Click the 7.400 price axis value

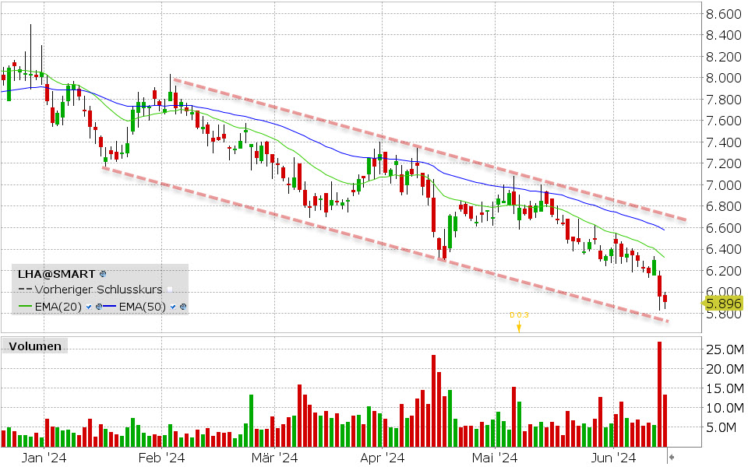click(x=724, y=142)
